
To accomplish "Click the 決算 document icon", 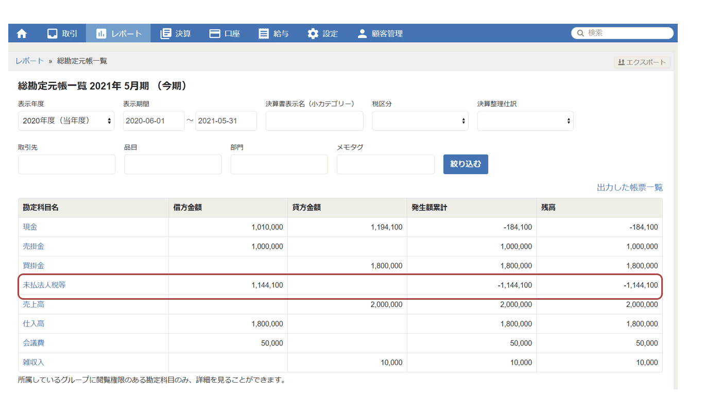I will point(166,33).
